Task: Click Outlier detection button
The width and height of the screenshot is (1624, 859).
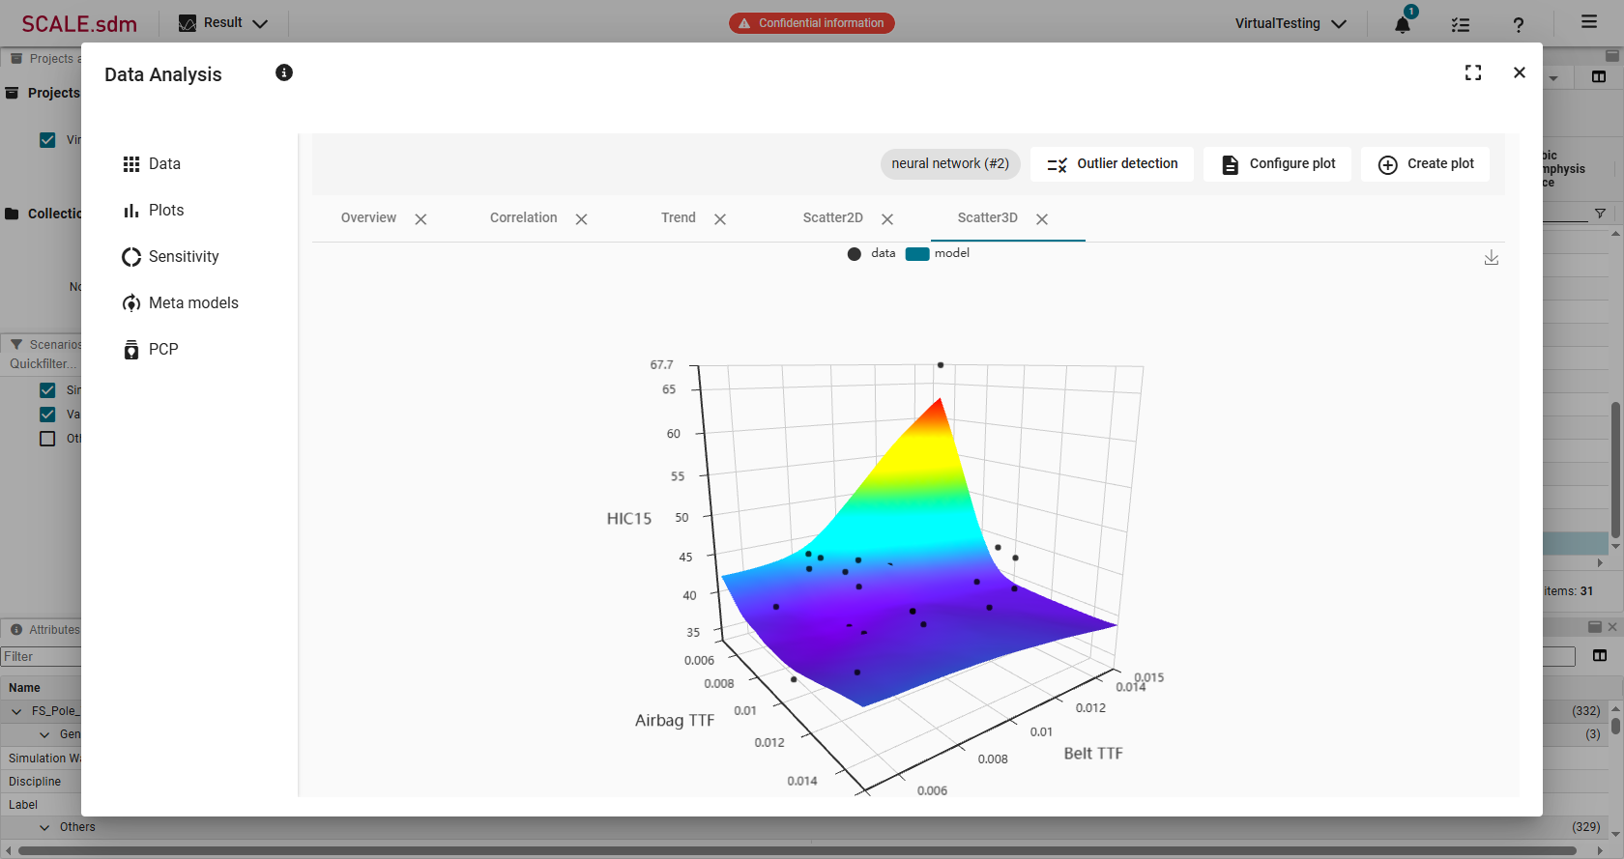Action: click(x=1112, y=164)
